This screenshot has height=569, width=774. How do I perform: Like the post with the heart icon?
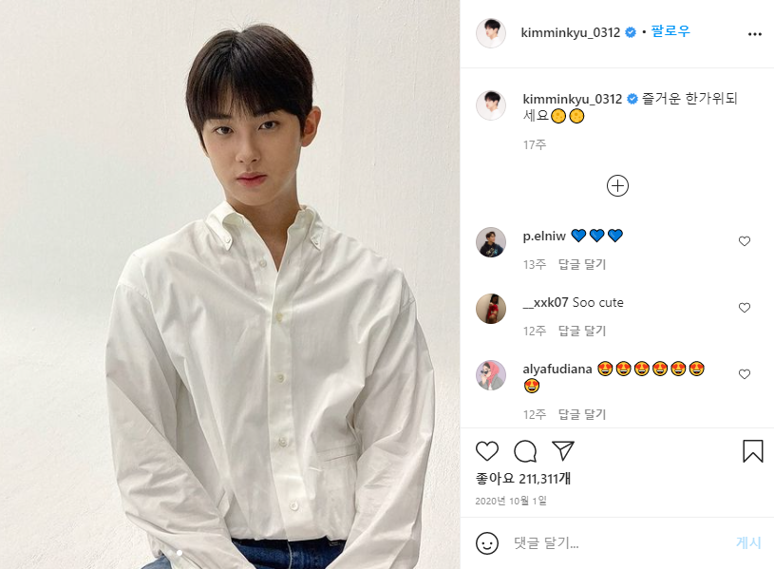[486, 451]
